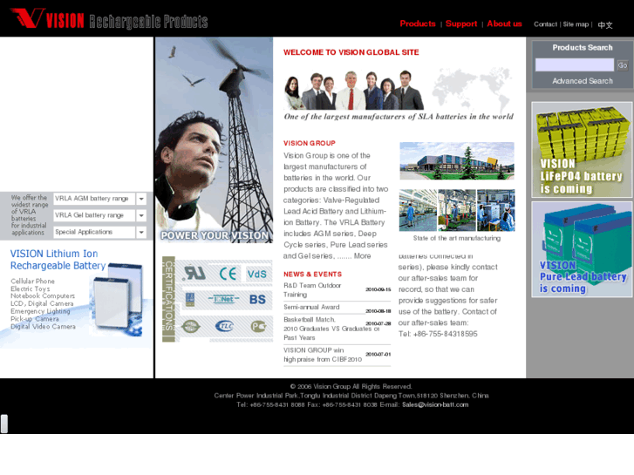The width and height of the screenshot is (634, 475).
Task: Click the VISION GROUP section heading
Action: pos(310,143)
